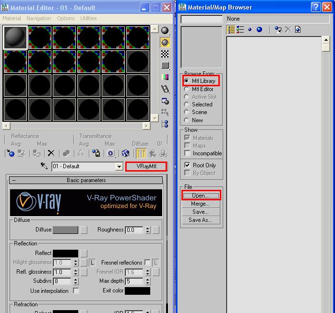Click the Open... button under File
This screenshot has width=335, height=313.
[201, 196]
